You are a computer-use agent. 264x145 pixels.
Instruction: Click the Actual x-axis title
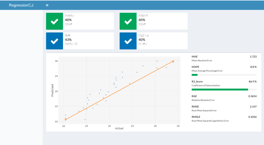pos(119,129)
